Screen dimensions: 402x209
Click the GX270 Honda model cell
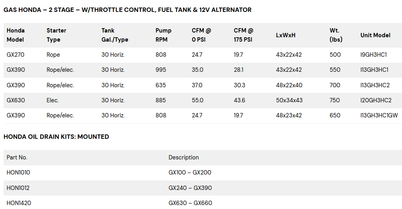(16, 55)
